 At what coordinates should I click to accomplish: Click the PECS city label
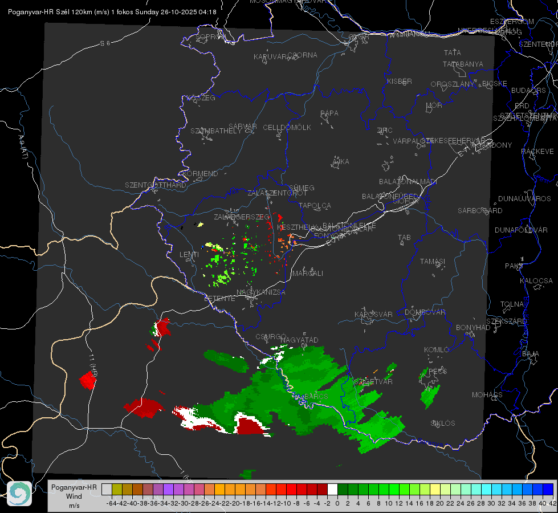(437, 371)
